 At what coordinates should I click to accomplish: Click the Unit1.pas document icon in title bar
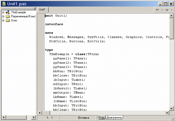[4, 4]
